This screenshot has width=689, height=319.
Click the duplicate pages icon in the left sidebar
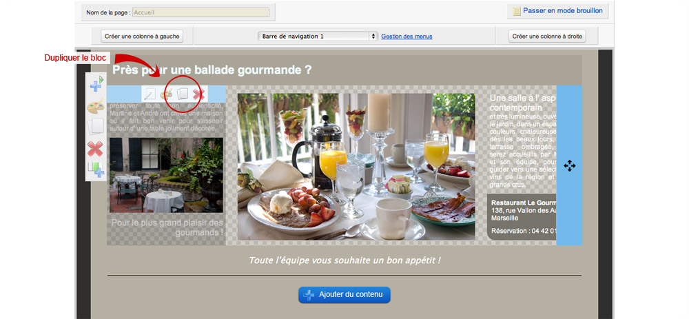click(95, 127)
